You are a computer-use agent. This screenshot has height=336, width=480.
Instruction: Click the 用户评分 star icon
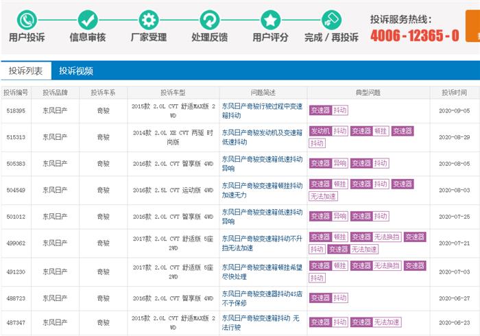[x=271, y=20]
